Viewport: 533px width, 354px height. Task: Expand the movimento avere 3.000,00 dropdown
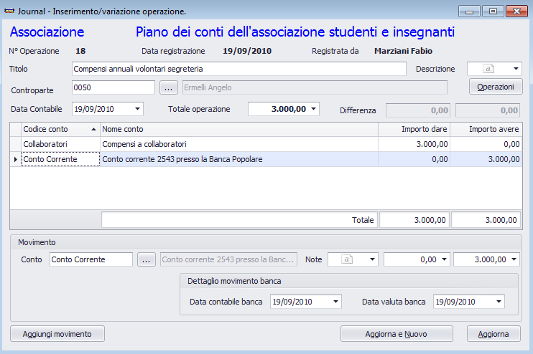[x=514, y=259]
